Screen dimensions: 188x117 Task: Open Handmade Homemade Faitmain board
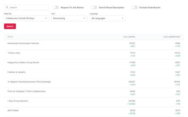[23, 43]
